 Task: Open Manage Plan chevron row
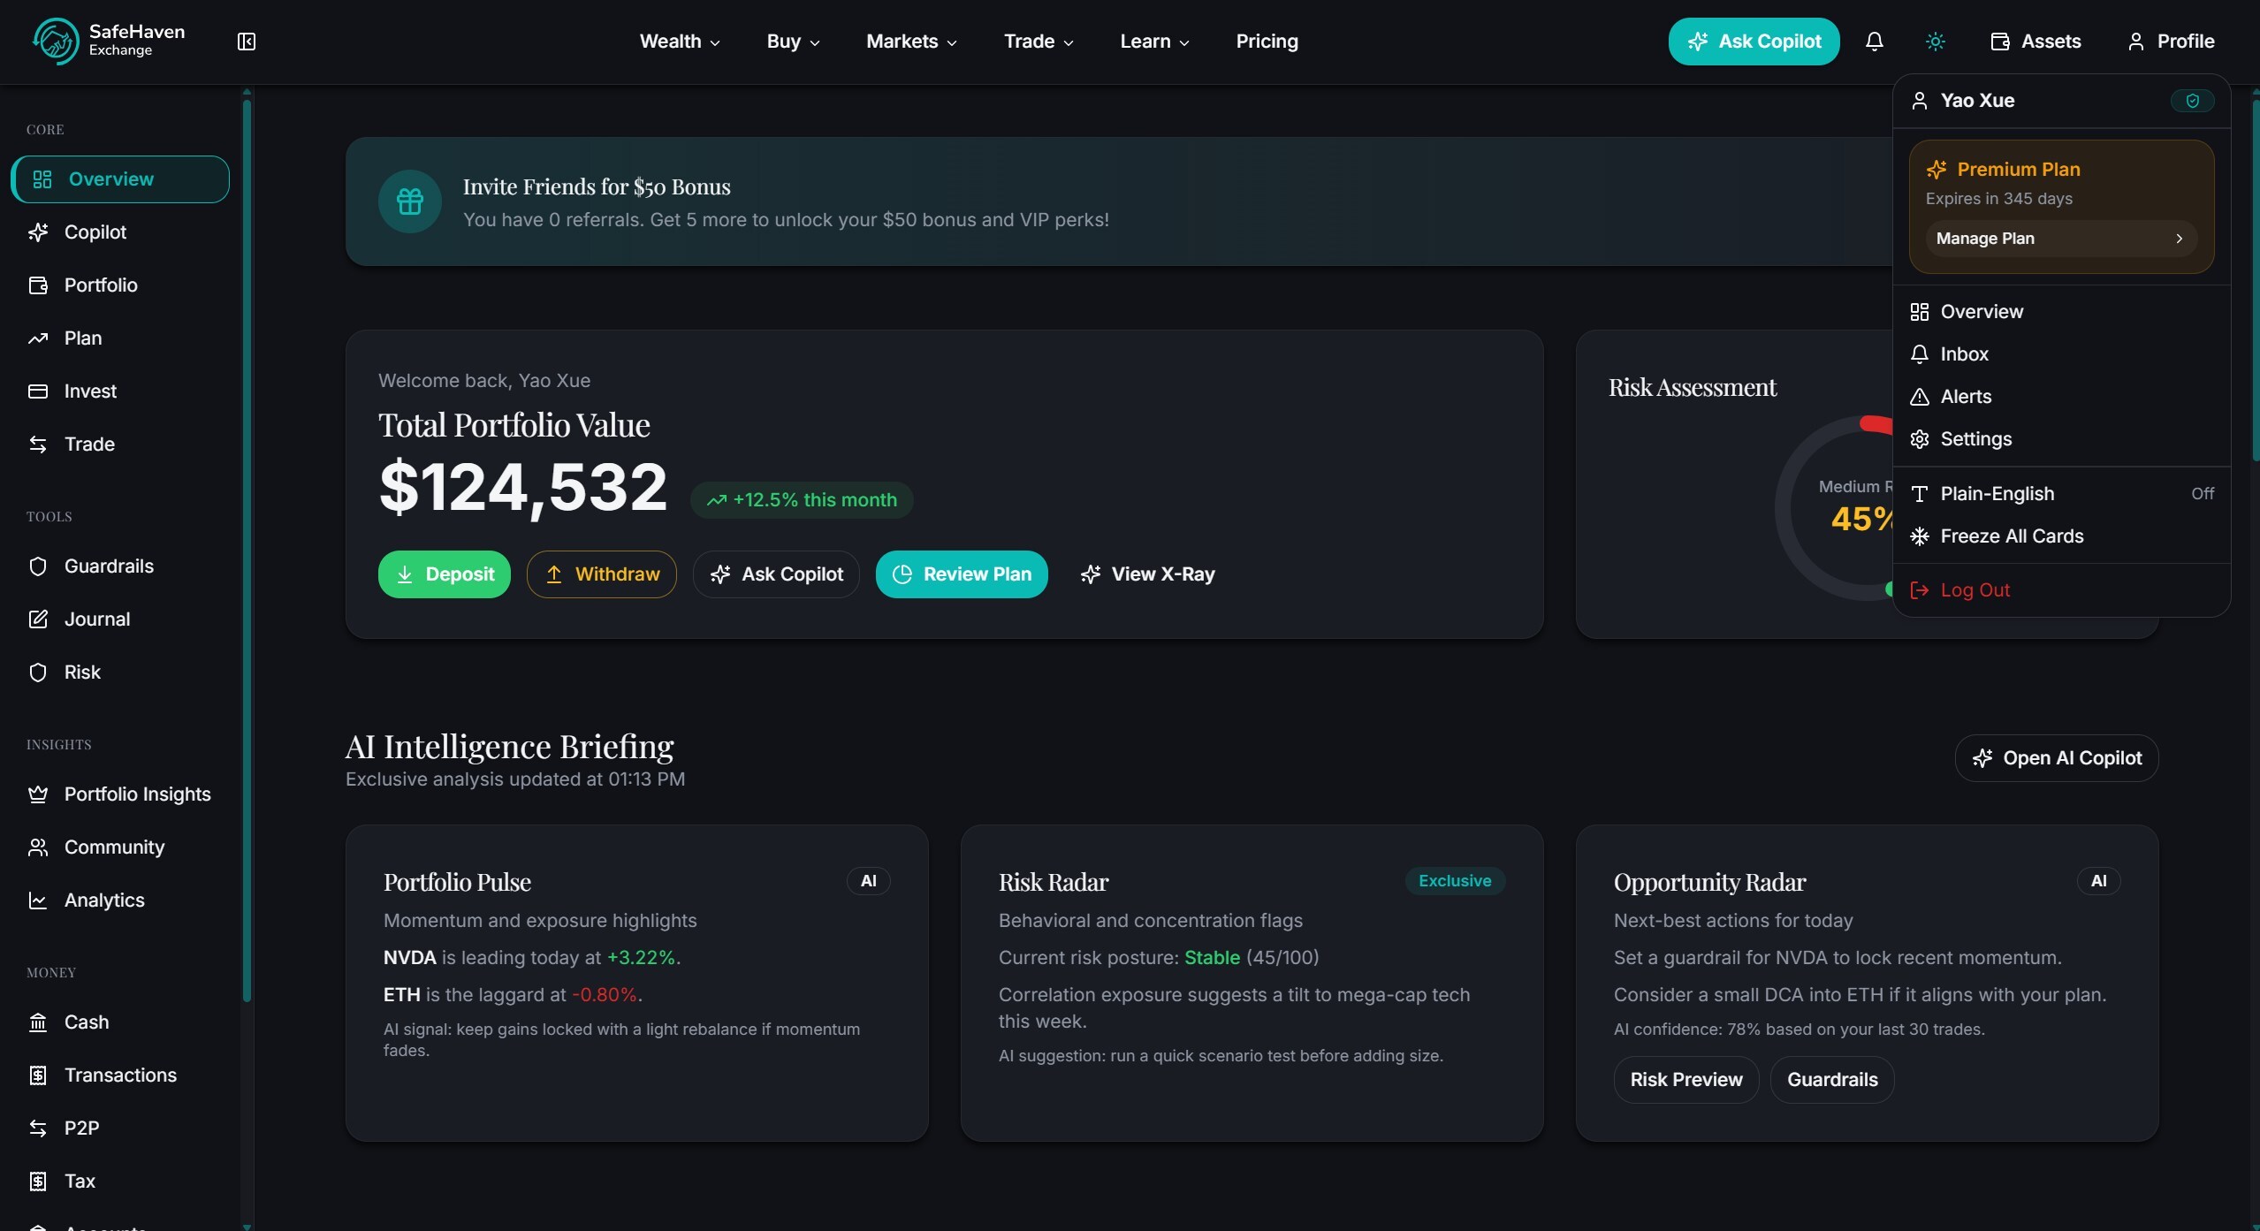[x=2060, y=239]
